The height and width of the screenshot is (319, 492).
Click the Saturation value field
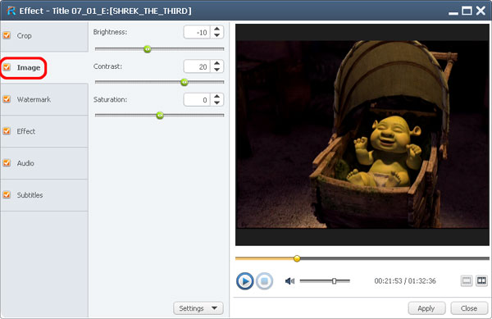(197, 100)
